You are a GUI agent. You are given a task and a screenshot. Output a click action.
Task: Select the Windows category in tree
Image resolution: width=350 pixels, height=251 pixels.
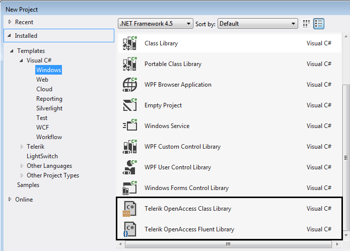(x=48, y=70)
